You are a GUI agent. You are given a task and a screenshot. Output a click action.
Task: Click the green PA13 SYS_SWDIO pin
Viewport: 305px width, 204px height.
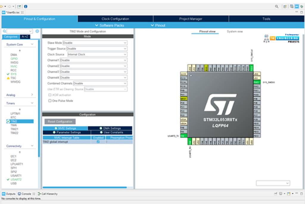(x=256, y=82)
